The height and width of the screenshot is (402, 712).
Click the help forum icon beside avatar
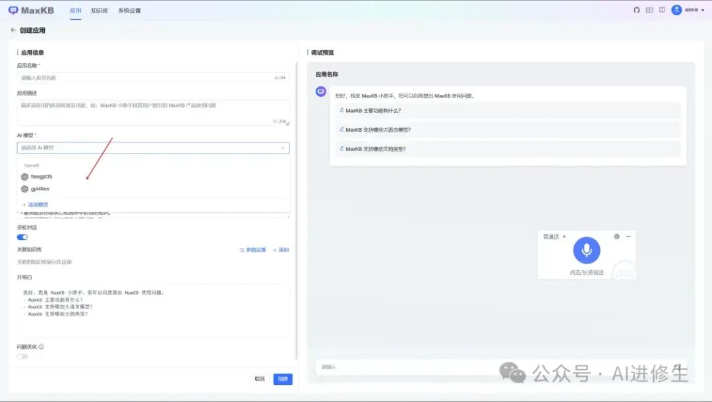[662, 10]
